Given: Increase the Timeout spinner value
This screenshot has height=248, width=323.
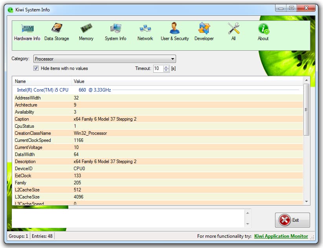Looking at the screenshot, I should (x=166, y=67).
